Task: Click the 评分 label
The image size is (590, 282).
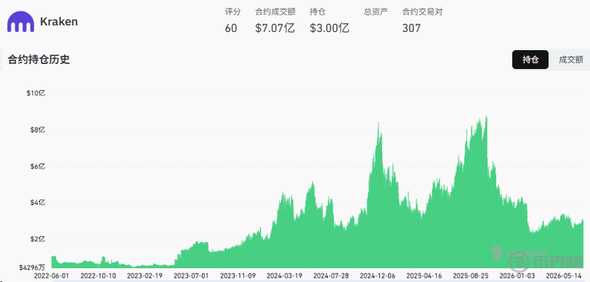Action: [x=233, y=12]
